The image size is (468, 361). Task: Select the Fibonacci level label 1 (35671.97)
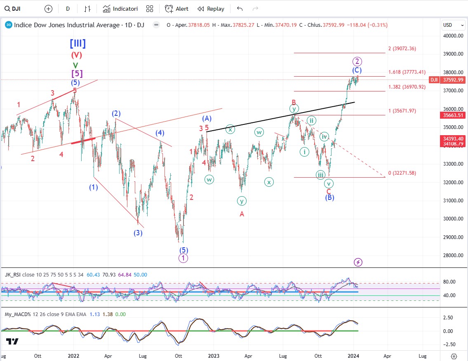[x=402, y=111]
